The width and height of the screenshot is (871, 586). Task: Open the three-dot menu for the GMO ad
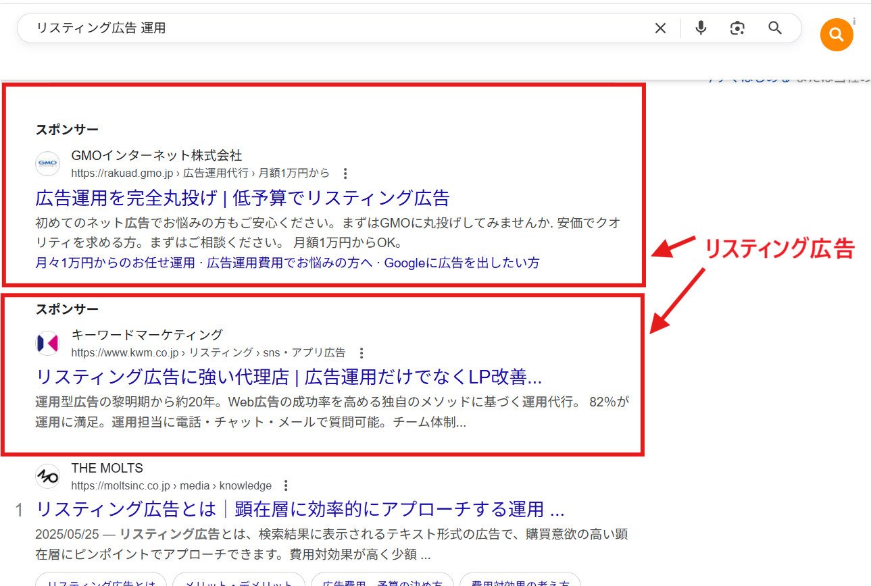[x=345, y=174]
